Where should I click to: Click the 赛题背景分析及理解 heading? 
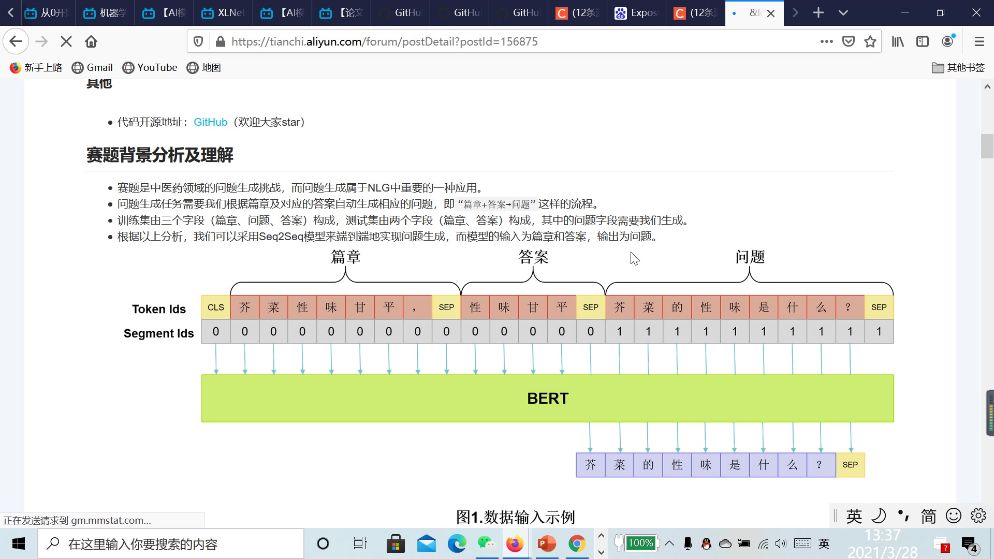click(x=160, y=155)
